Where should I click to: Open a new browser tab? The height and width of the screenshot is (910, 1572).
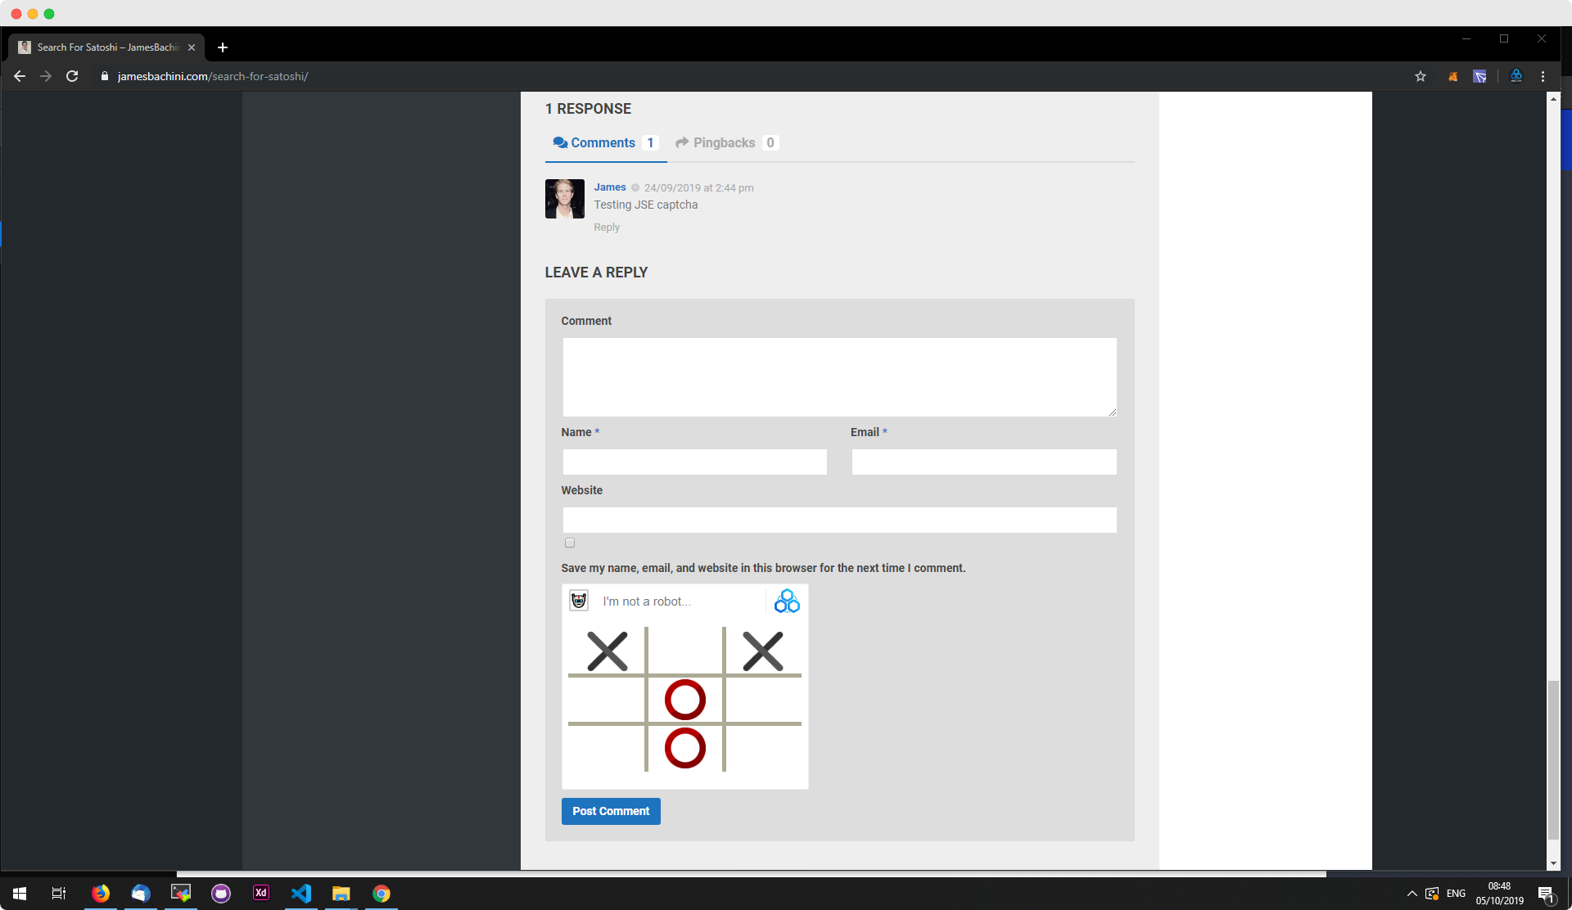coord(223,47)
